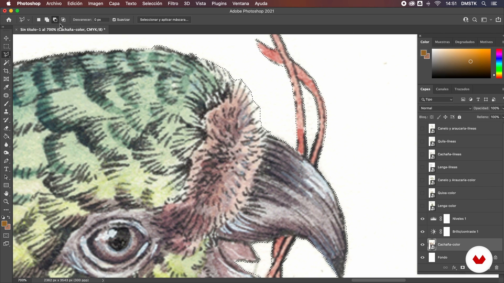This screenshot has width=504, height=283.
Task: Choose Intersect with Selection mode icon
Action: click(63, 20)
